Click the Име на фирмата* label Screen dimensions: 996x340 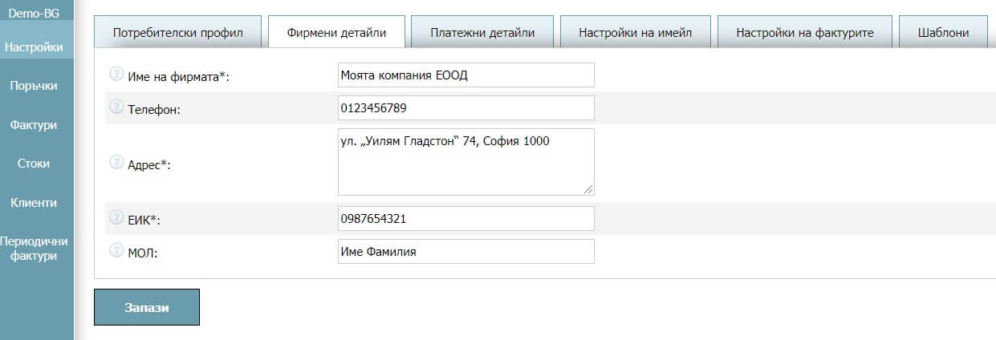pyautogui.click(x=179, y=76)
